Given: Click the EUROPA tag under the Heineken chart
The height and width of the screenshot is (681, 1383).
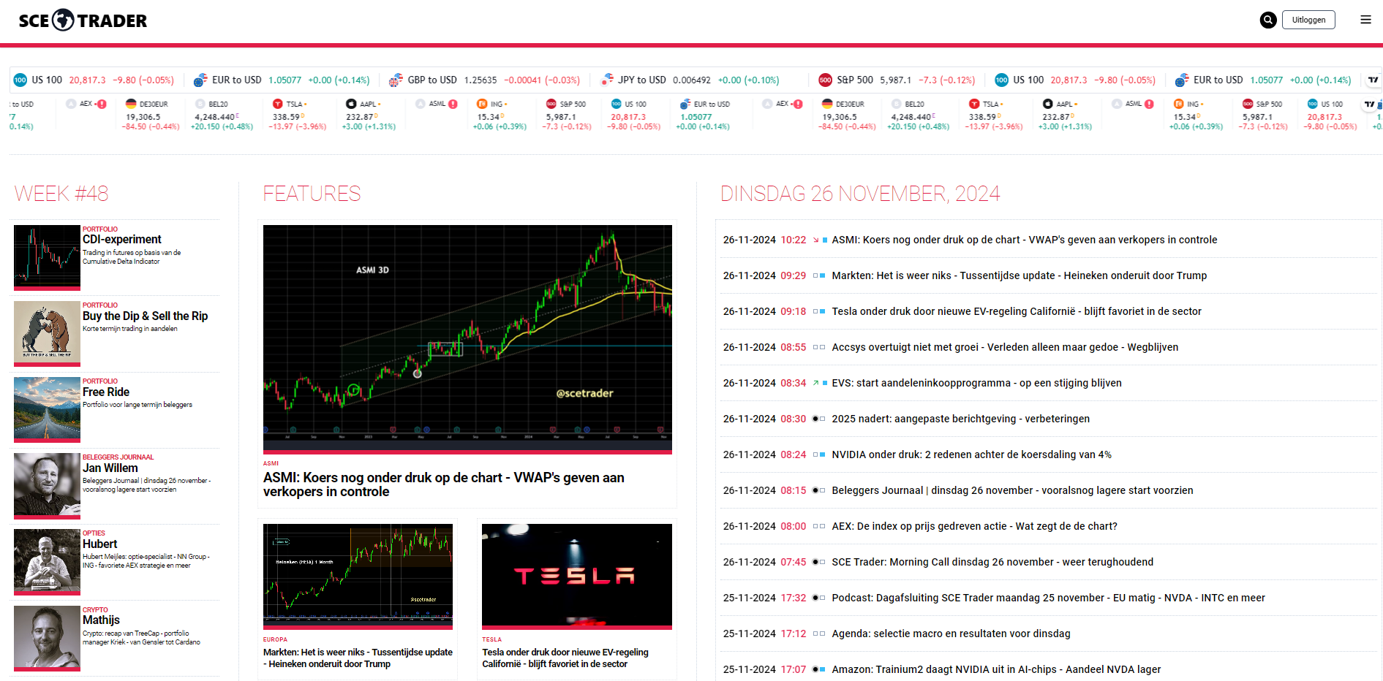Looking at the screenshot, I should pyautogui.click(x=275, y=639).
